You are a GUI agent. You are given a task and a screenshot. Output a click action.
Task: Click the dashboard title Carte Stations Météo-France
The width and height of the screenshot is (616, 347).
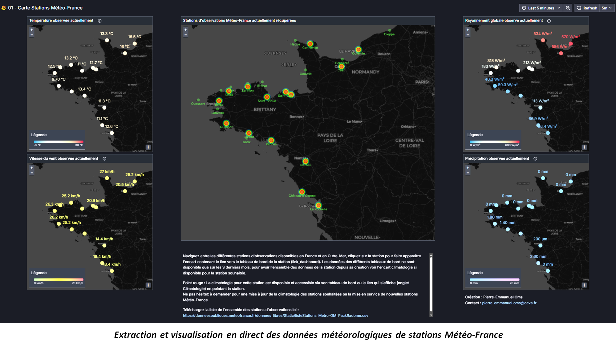coord(45,8)
